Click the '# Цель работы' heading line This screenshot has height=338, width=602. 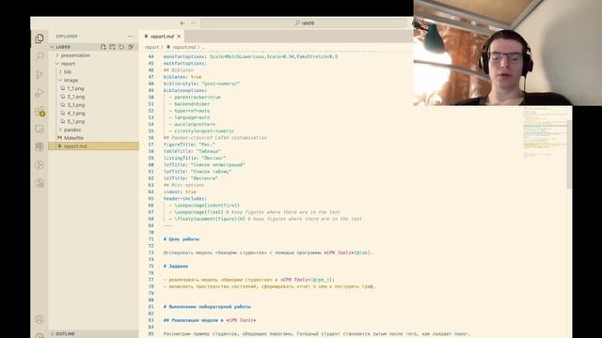[x=182, y=239]
